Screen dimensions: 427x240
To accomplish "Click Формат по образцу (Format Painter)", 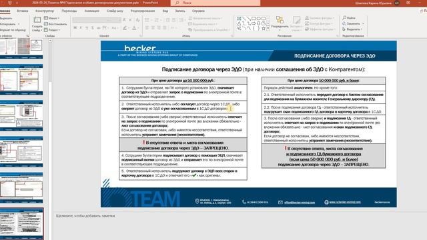I will point(13,30).
